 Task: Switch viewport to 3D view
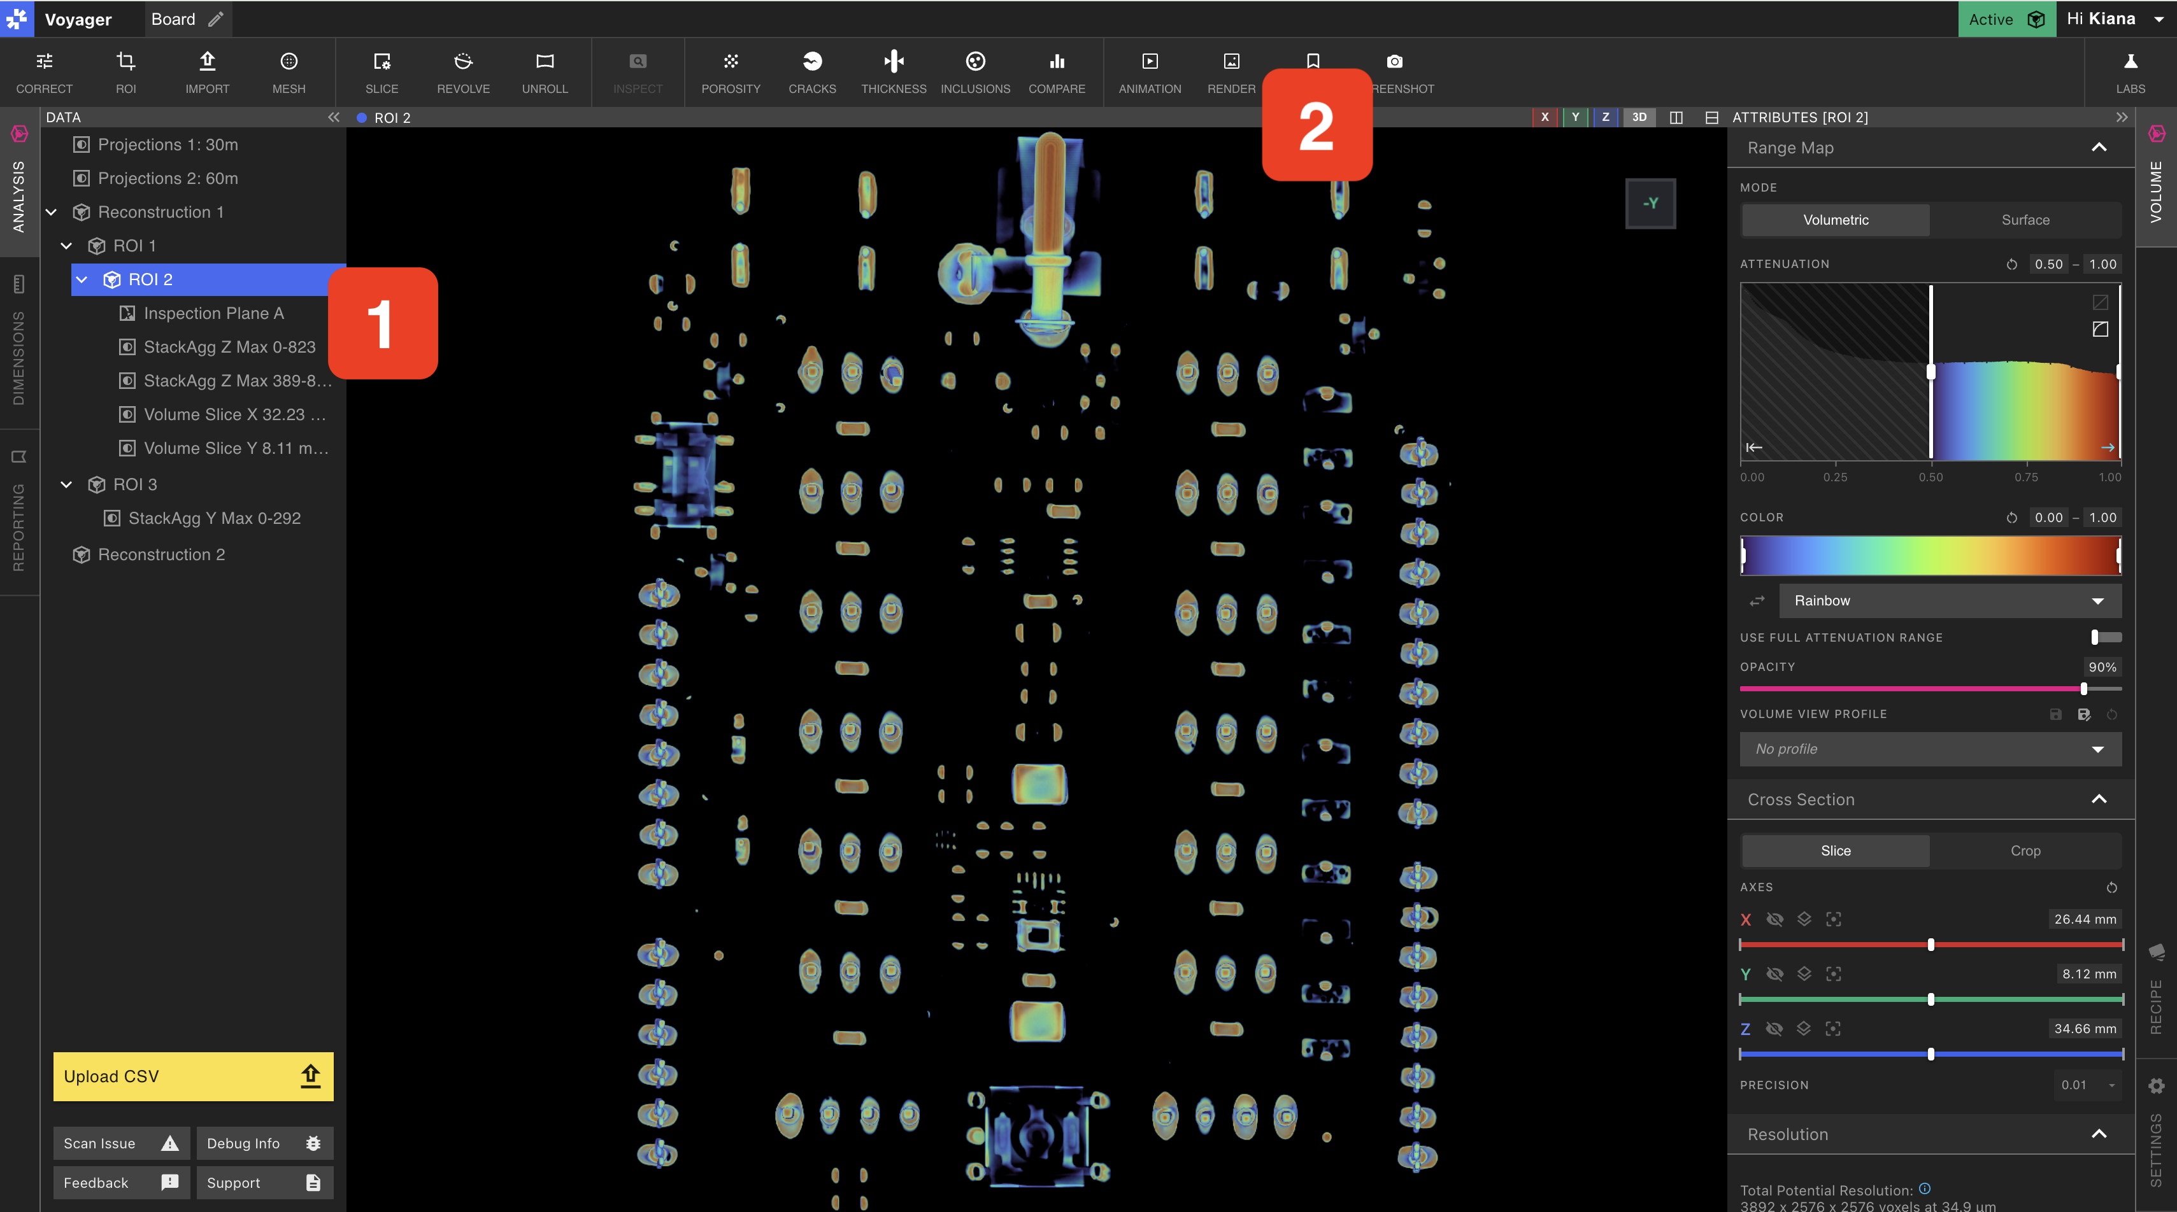[x=1639, y=117]
